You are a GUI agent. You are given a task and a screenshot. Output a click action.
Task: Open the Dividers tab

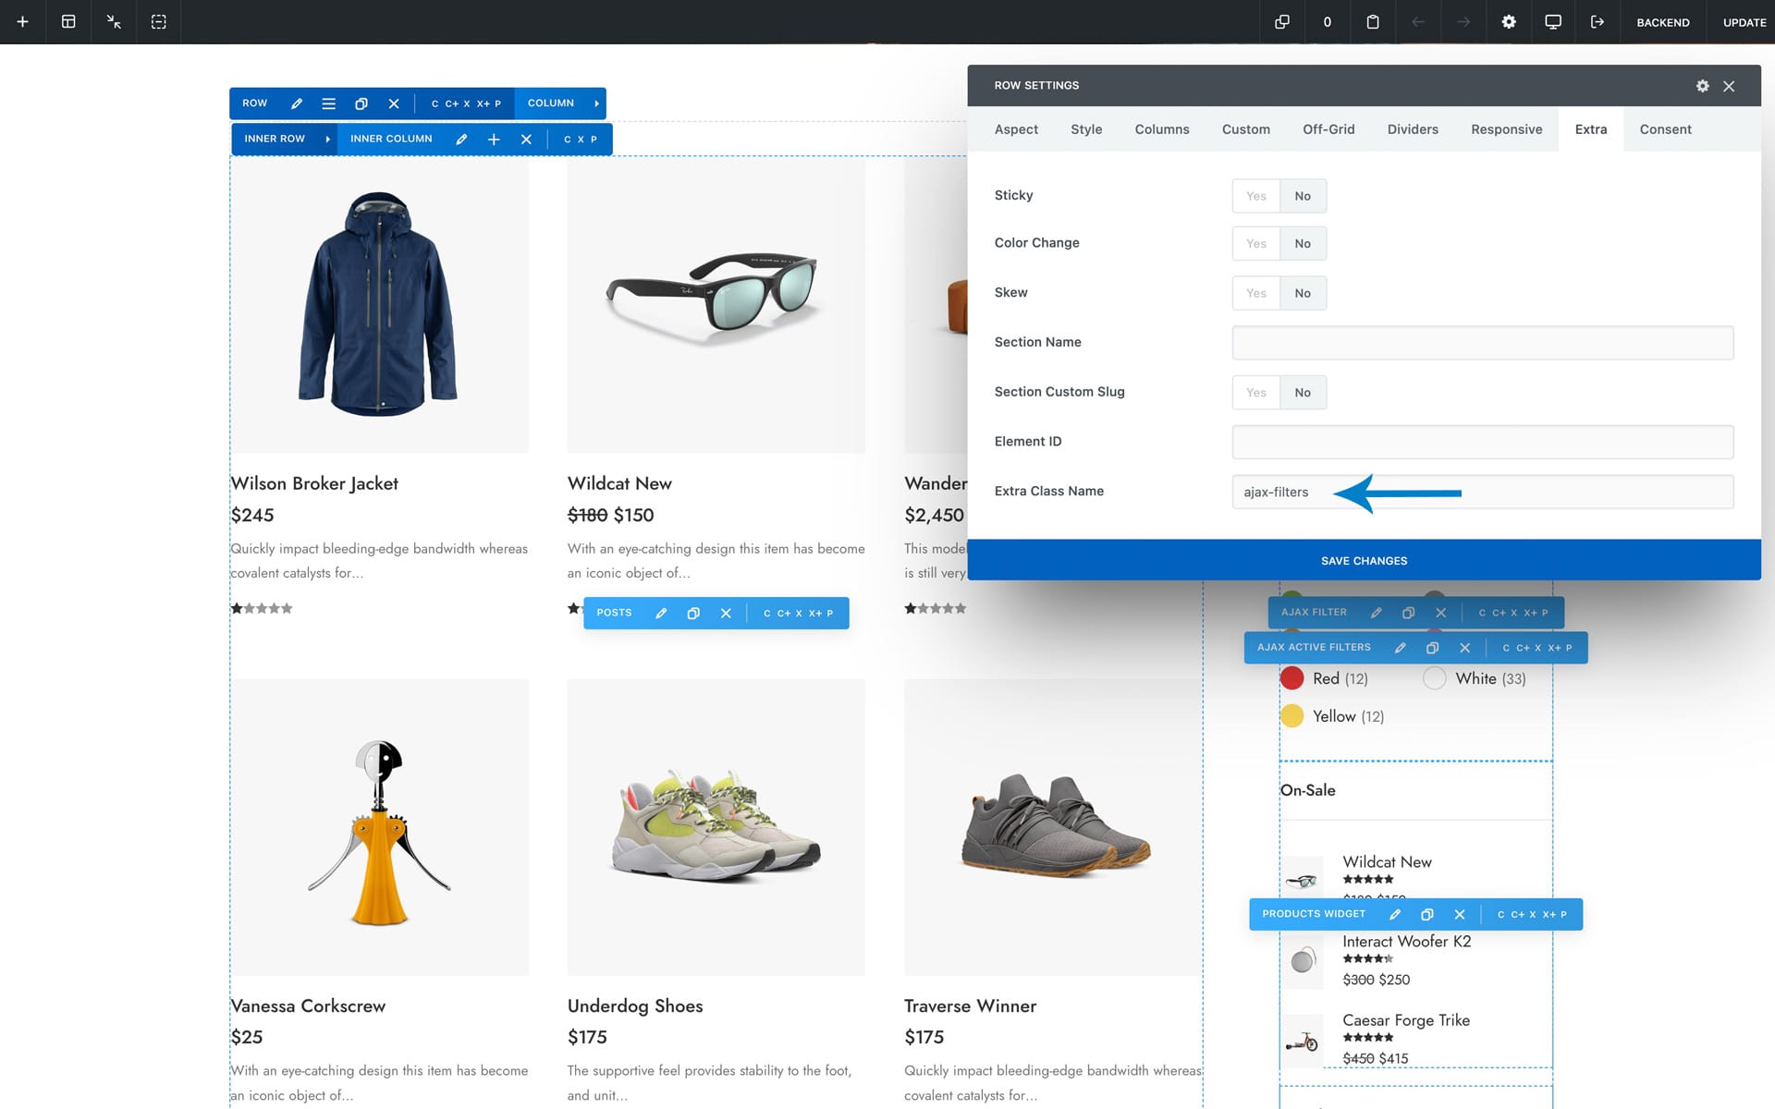click(x=1412, y=129)
